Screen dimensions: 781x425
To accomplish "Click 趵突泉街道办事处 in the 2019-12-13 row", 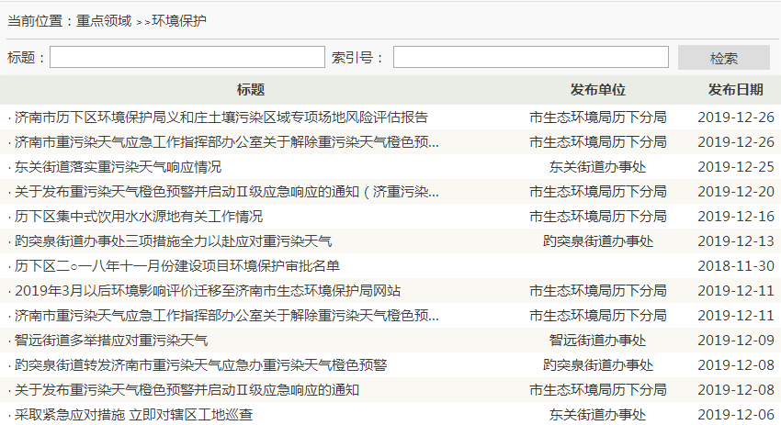I will click(x=598, y=241).
